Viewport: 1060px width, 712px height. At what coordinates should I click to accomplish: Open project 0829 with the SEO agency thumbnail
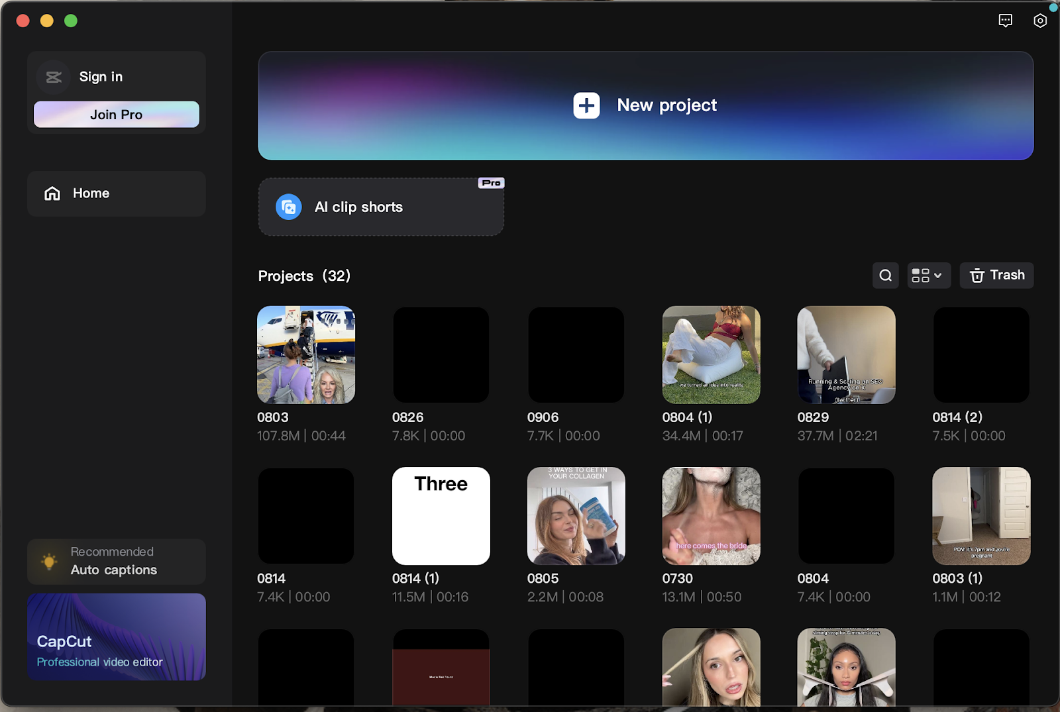coord(845,354)
